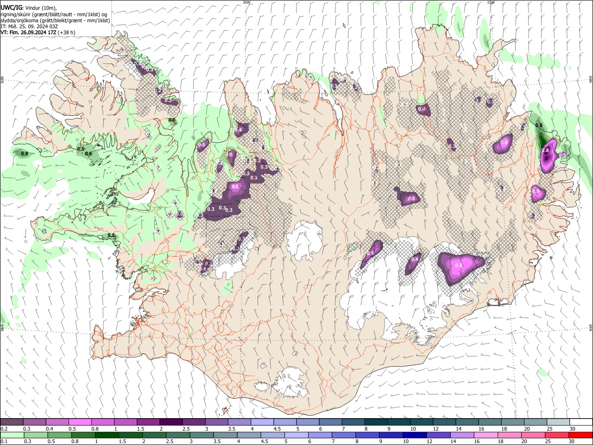Click the 18 swatch in the snow legend
Viewport: 593px width, 445px height.
(512, 422)
